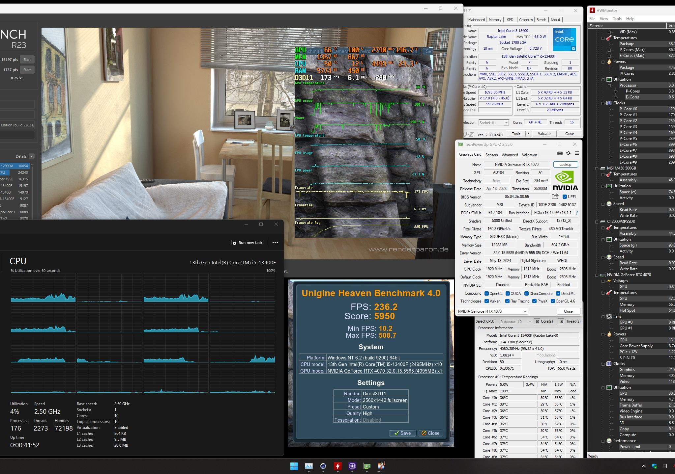Take GPU-Z screenshot with camera icon

click(x=560, y=153)
